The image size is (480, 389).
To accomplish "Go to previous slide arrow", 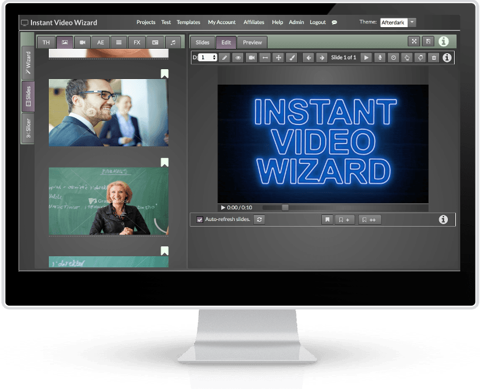I will [309, 57].
